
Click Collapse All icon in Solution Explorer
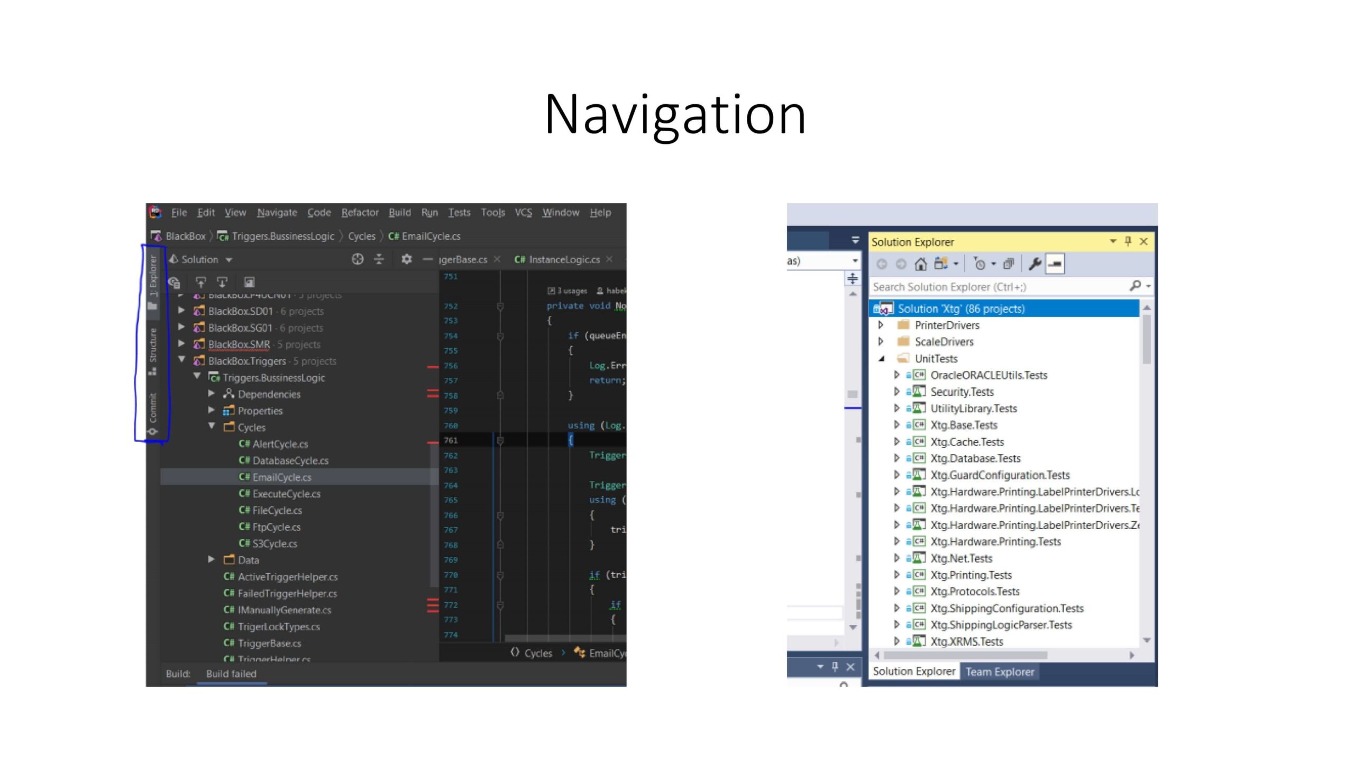1009,264
